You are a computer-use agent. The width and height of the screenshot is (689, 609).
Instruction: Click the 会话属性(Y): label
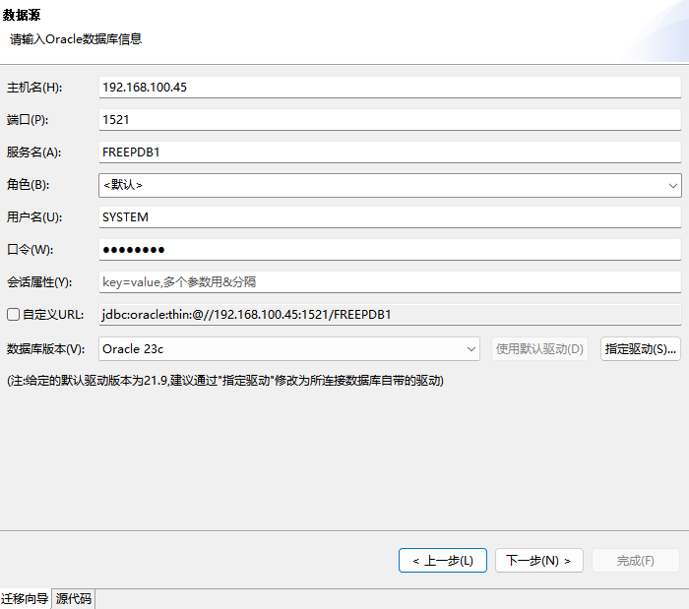point(39,282)
